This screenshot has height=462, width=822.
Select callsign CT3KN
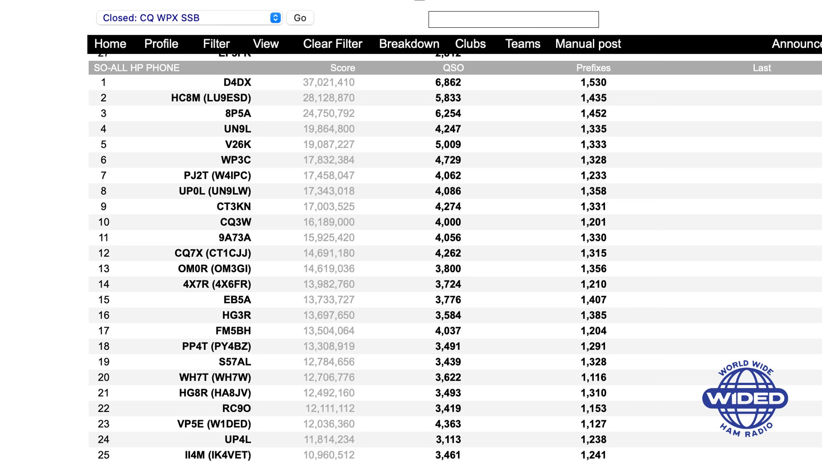pyautogui.click(x=234, y=207)
